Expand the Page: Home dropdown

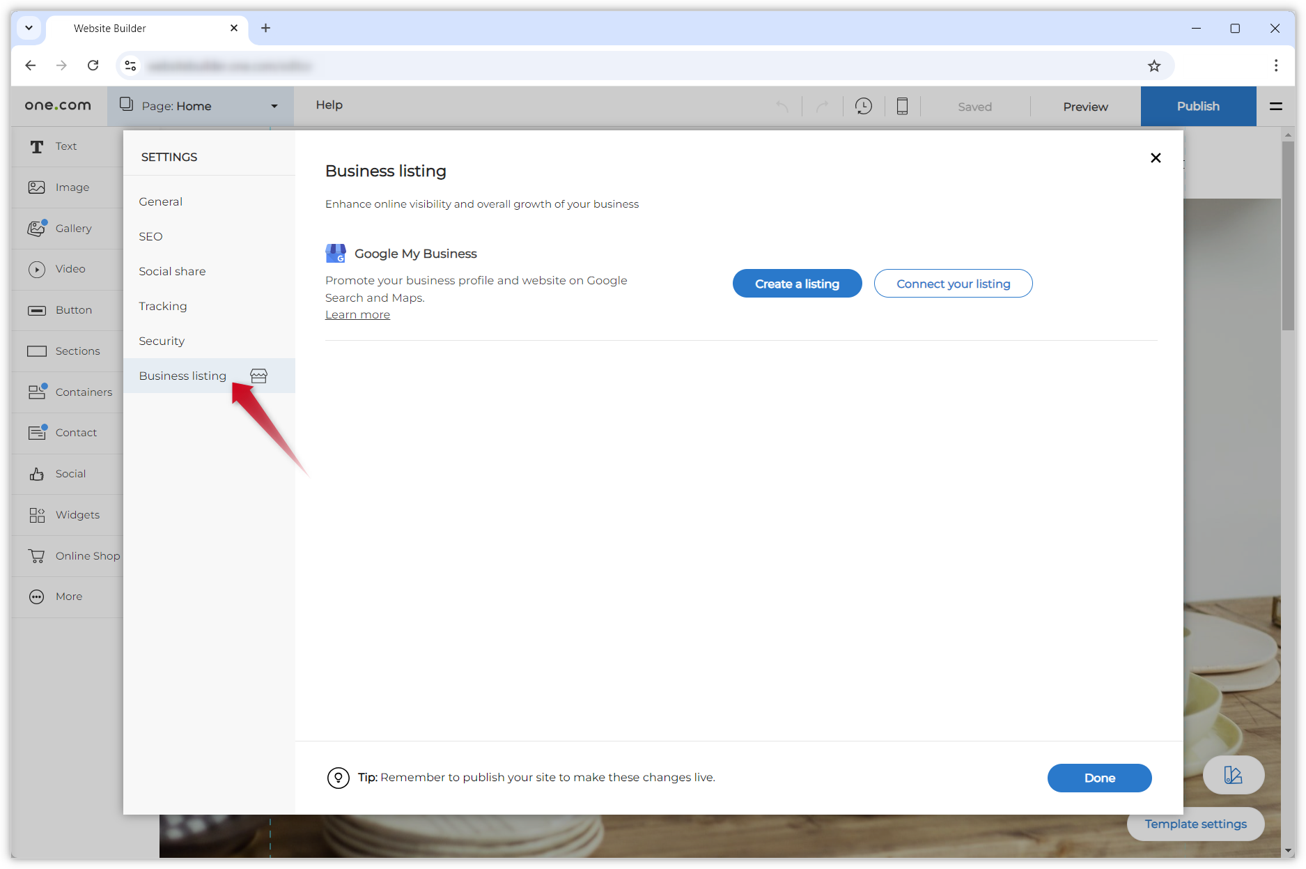274,106
